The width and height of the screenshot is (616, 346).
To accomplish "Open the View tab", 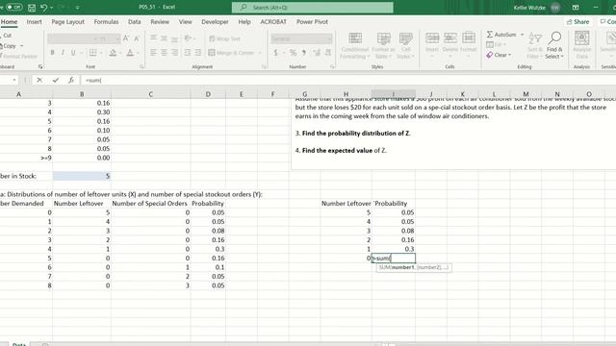I will 186,22.
